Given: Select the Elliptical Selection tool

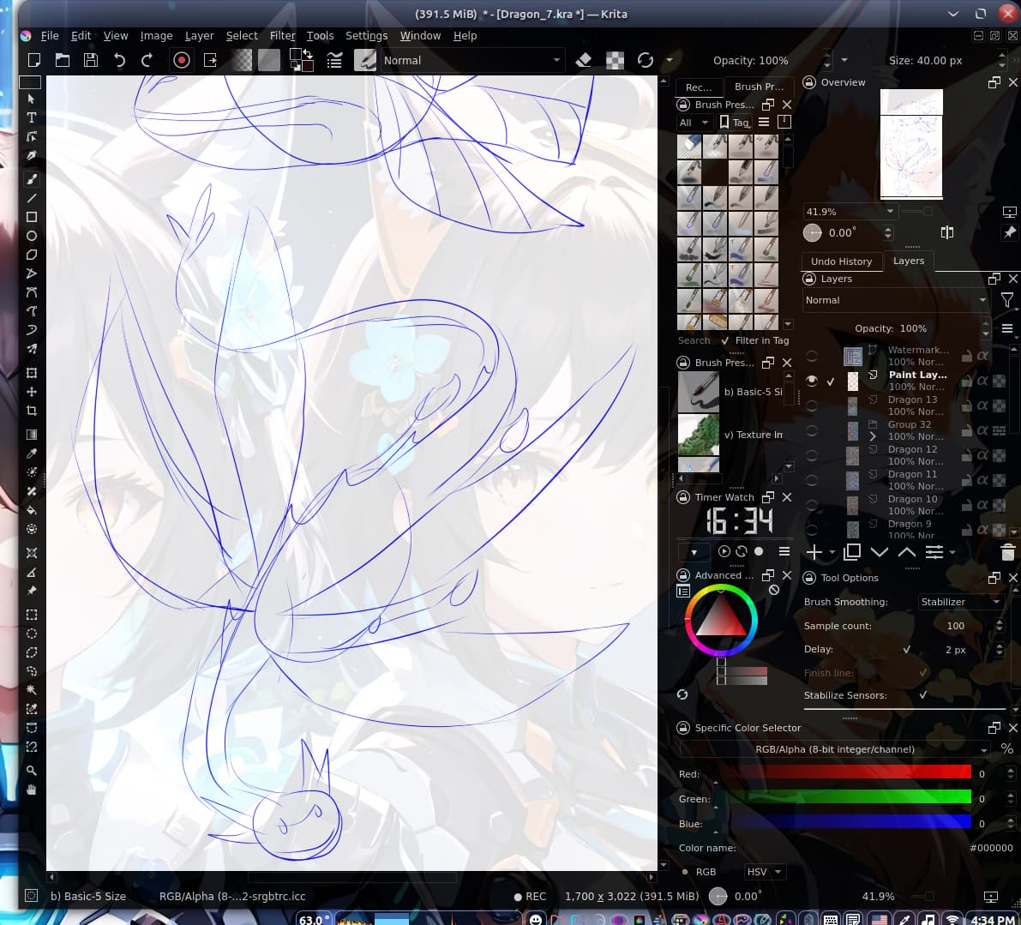Looking at the screenshot, I should coord(31,634).
